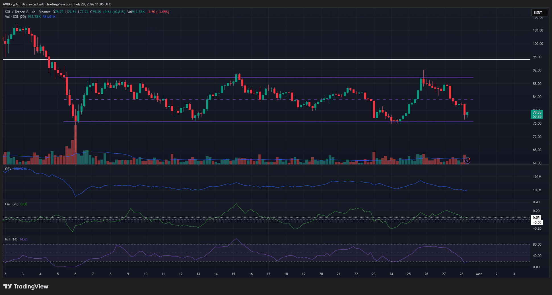Click date 6 on the time axis
Viewport: 552px width, 295px height.
(x=75, y=274)
